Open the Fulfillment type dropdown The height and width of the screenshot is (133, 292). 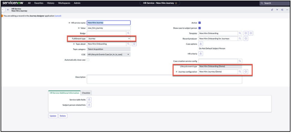click(109, 39)
